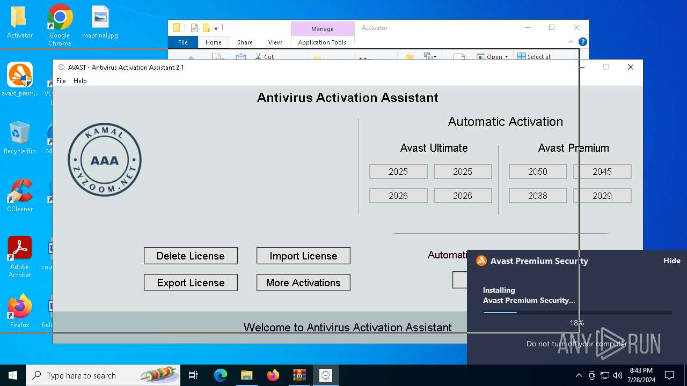This screenshot has height=386, width=687.
Task: Open File Explorer from taskbar
Action: pyautogui.click(x=246, y=375)
